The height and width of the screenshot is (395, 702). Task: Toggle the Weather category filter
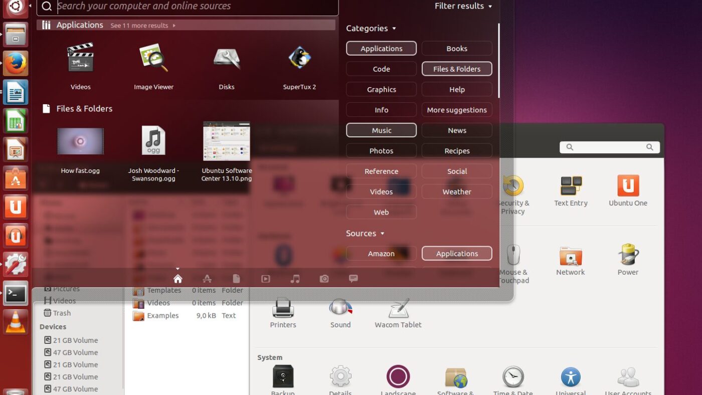pyautogui.click(x=457, y=191)
